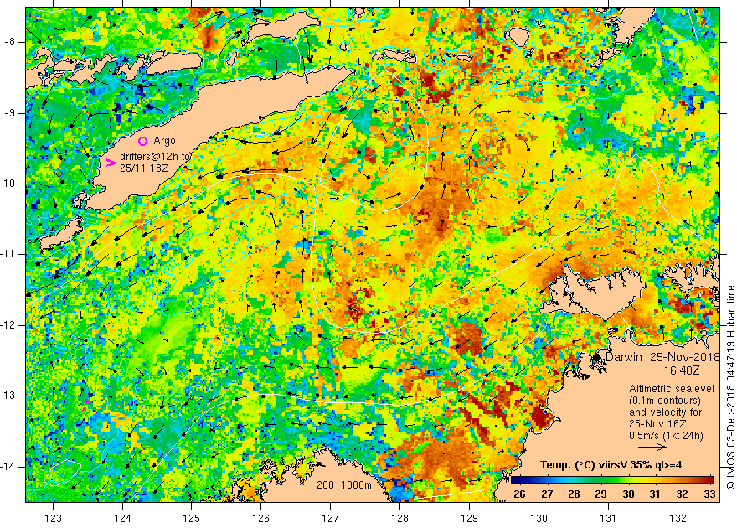
Task: Click the '16:48Z' time text
Action: coord(681,370)
